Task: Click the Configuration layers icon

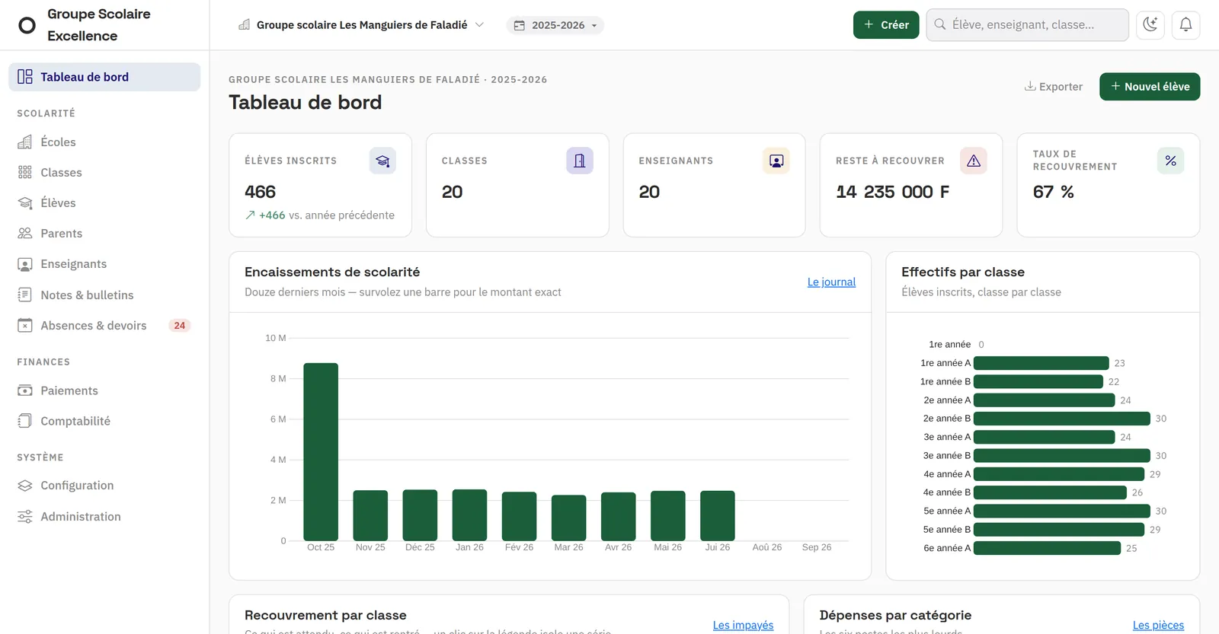Action: (25, 486)
